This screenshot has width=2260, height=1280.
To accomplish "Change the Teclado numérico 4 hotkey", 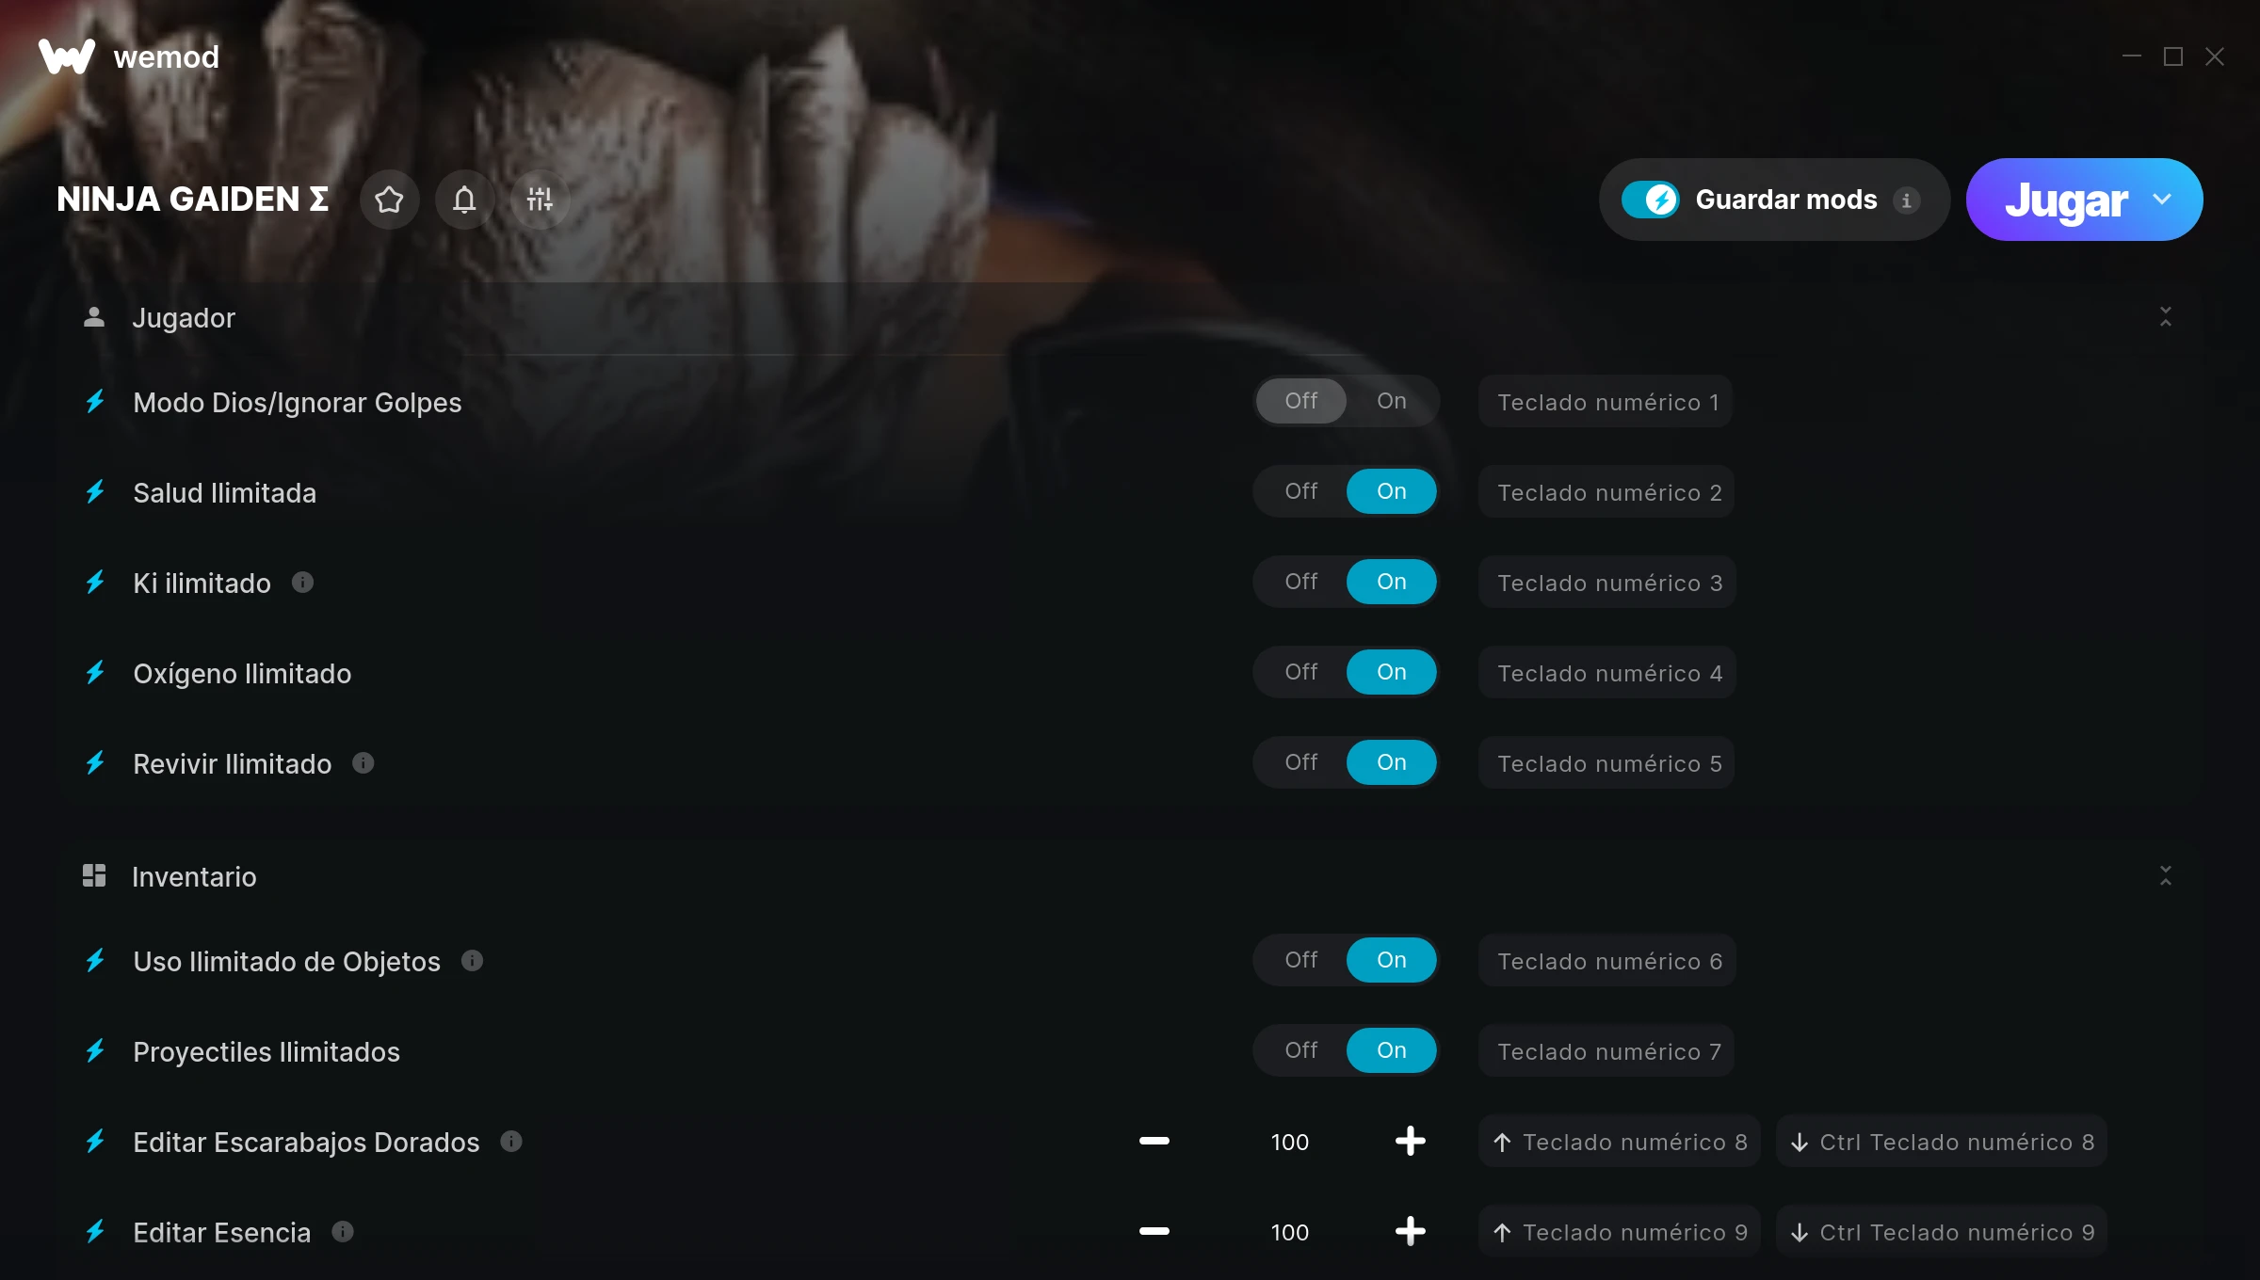I will tap(1606, 673).
